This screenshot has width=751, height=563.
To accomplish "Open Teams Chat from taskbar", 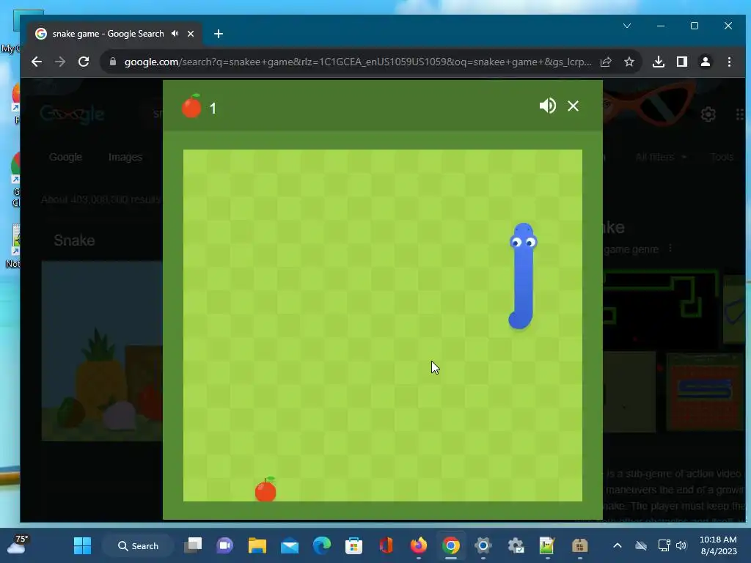I will coord(224,545).
